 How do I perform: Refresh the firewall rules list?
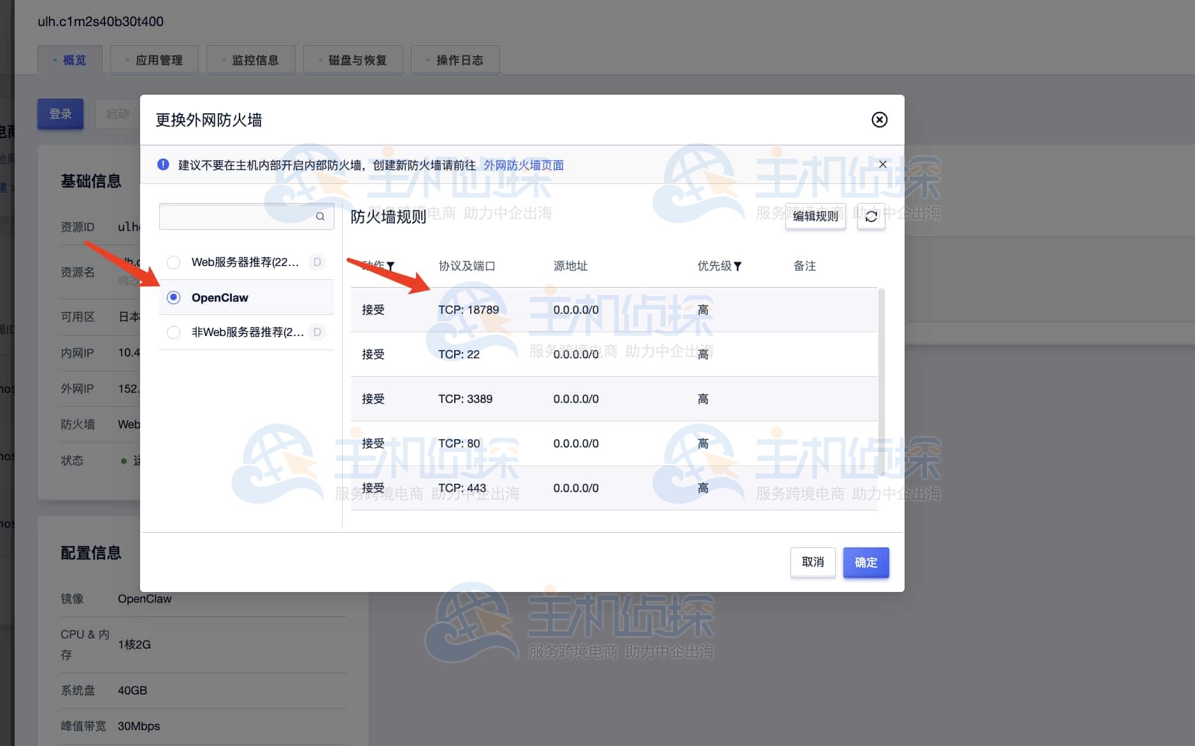(x=871, y=216)
